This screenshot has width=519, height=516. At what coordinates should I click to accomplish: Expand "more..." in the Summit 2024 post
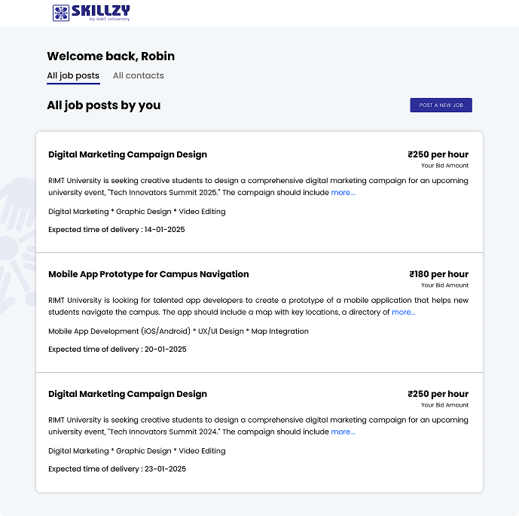click(343, 432)
